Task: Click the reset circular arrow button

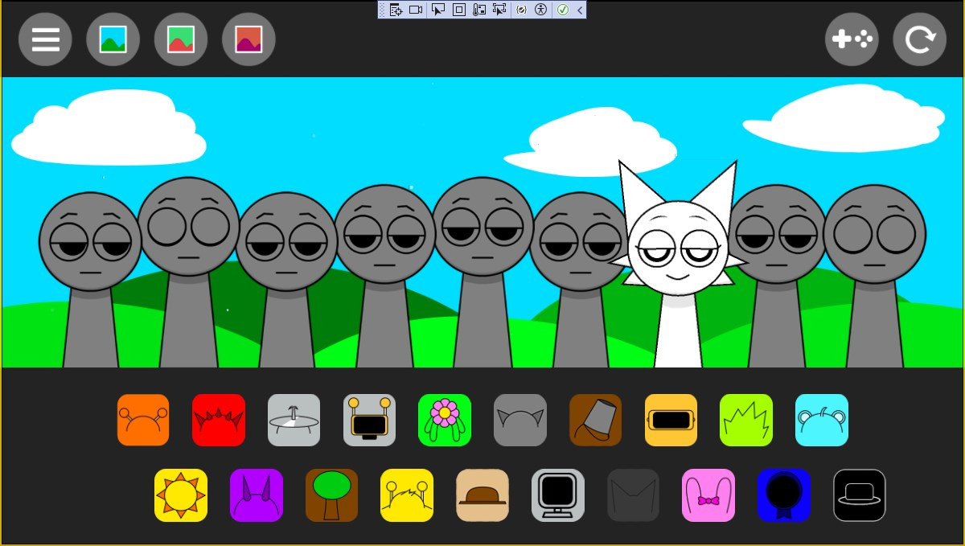Action: [919, 39]
